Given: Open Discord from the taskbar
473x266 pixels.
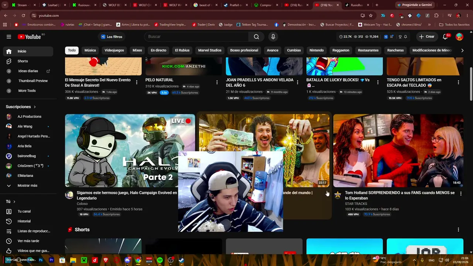Looking at the screenshot, I should [x=127, y=260].
